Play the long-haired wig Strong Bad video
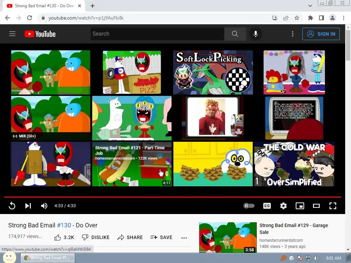Viewport: 351px width, 263px height. (294, 73)
